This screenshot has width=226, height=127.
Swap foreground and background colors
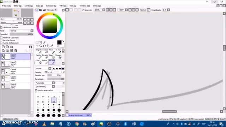tap(63, 41)
